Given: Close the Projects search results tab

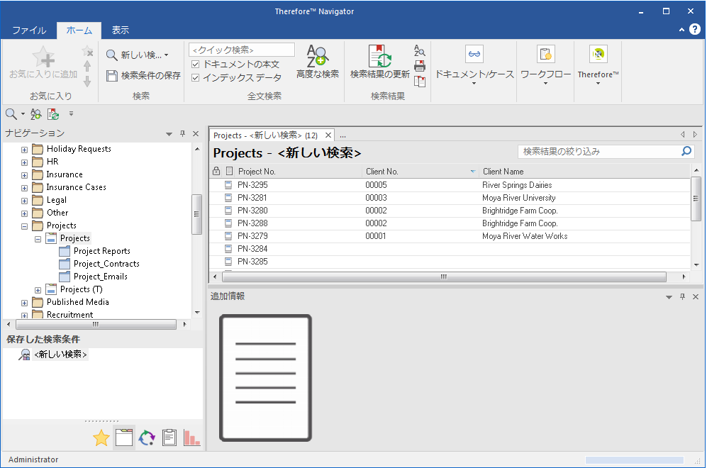Looking at the screenshot, I should click(328, 135).
